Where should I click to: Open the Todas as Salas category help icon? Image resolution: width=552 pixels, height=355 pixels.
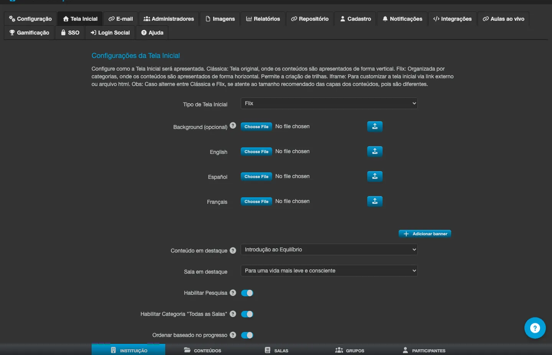pos(233,314)
